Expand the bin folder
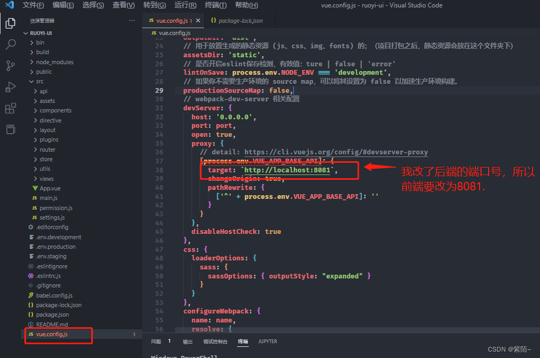540x358 pixels. (x=32, y=42)
